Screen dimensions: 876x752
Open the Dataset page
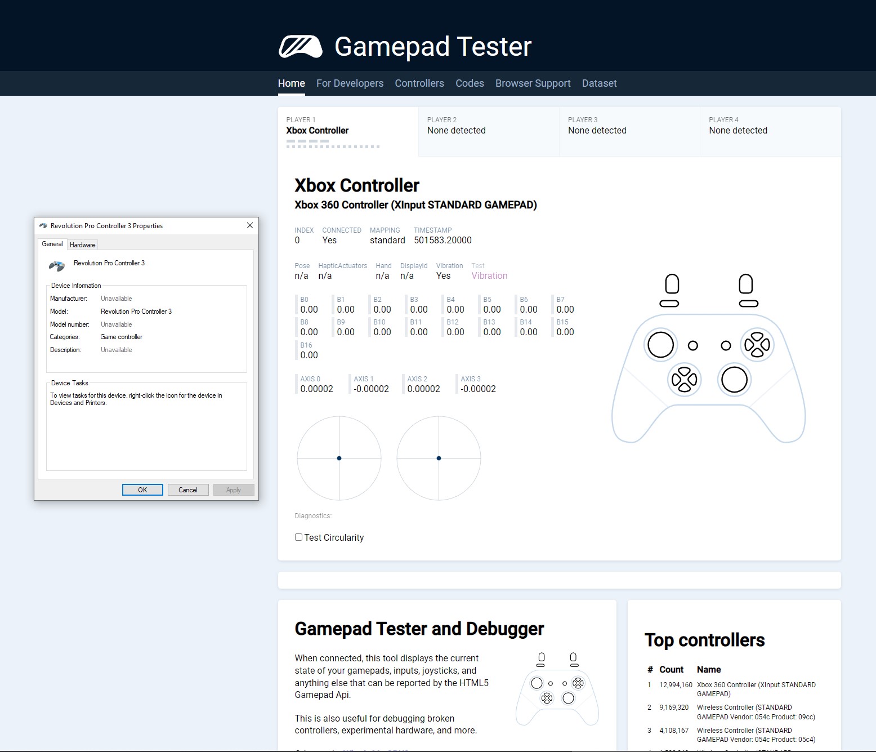click(x=599, y=83)
